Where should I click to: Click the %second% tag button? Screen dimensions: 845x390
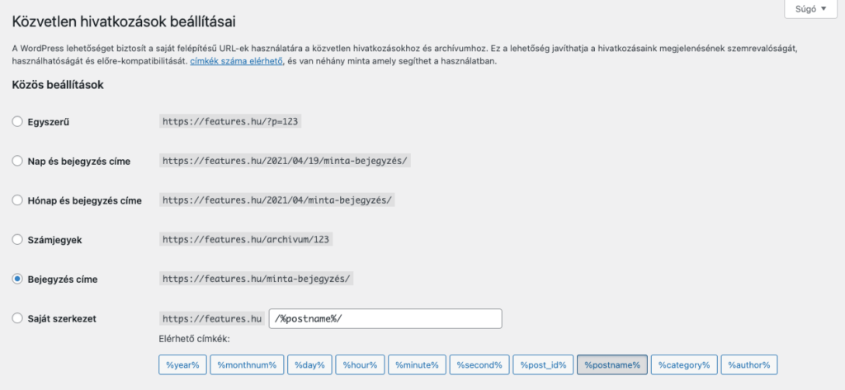pyautogui.click(x=479, y=364)
